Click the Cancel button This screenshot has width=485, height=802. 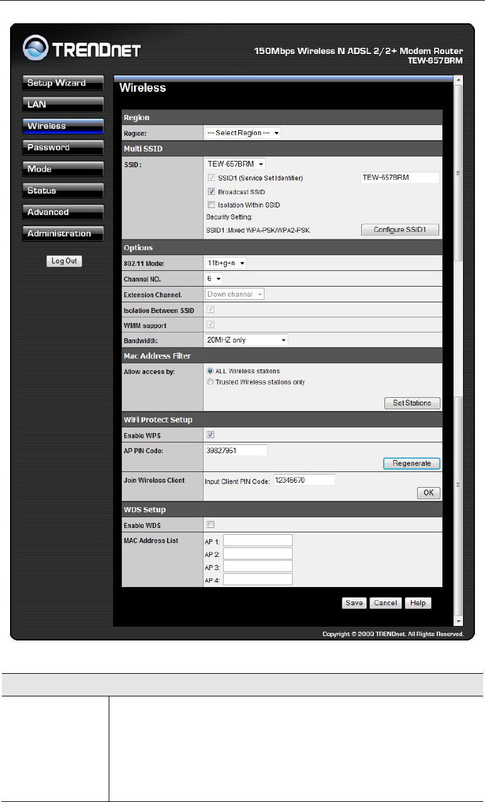385,603
